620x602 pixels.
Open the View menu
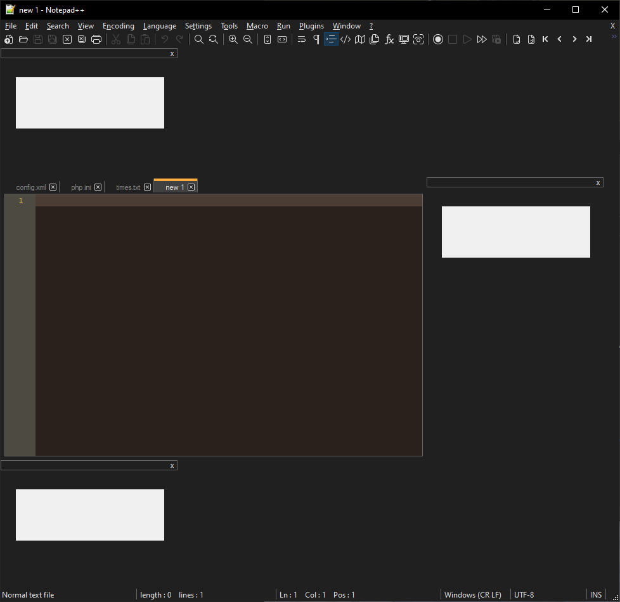[86, 26]
